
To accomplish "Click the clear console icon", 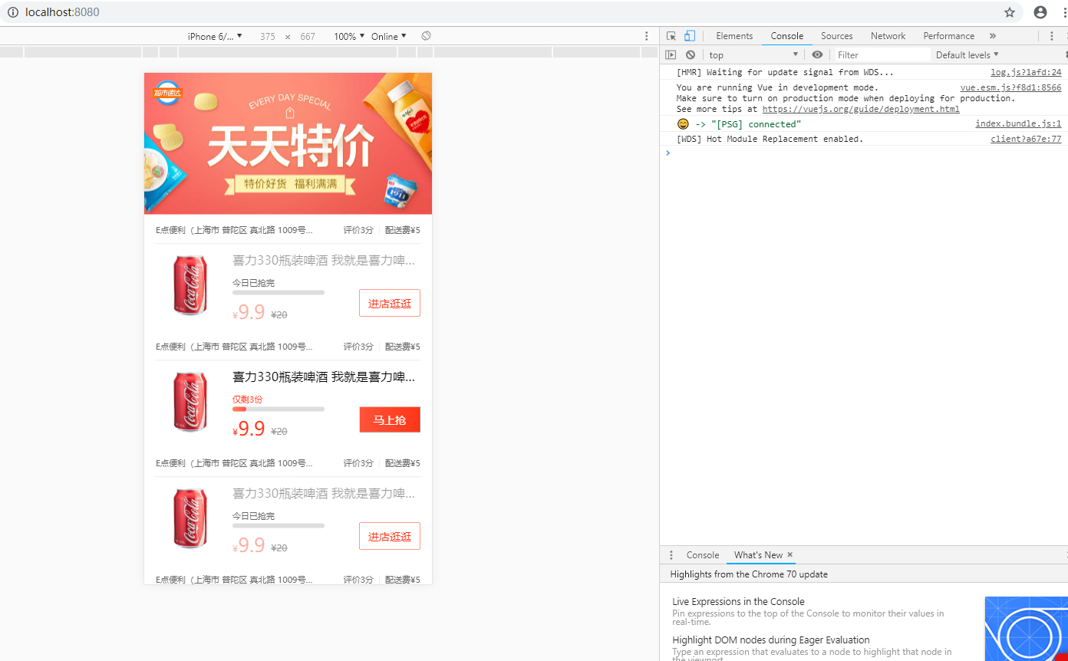I will click(x=690, y=54).
